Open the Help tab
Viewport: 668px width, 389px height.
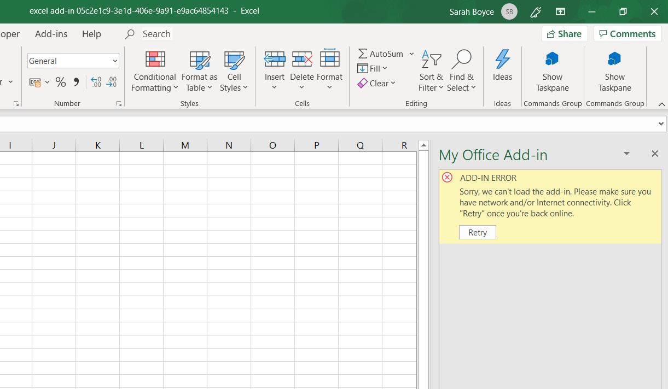pos(91,34)
